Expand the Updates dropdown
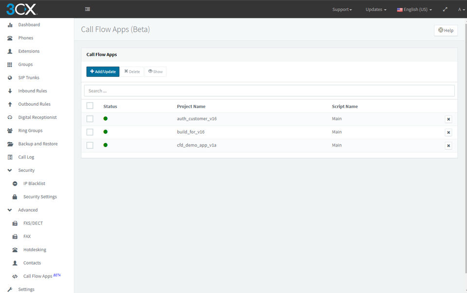 376,9
